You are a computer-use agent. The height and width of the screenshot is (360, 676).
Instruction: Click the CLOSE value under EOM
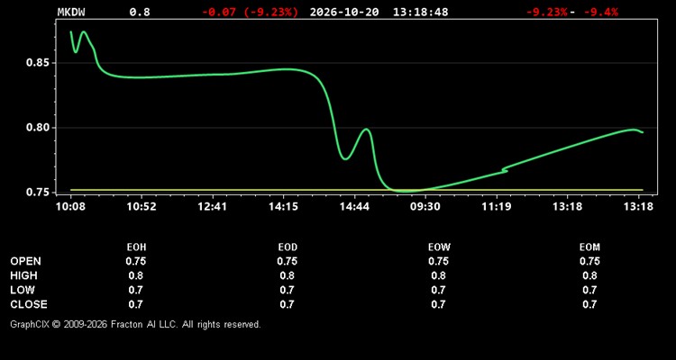pos(589,304)
